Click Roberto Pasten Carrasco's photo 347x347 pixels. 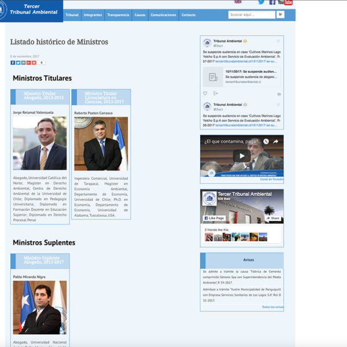tap(101, 144)
